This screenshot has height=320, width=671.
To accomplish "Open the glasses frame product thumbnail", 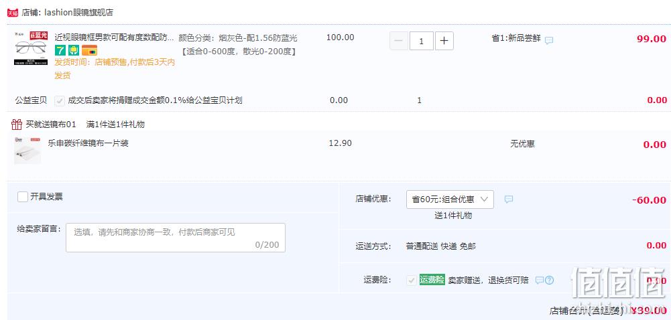I will (30, 48).
